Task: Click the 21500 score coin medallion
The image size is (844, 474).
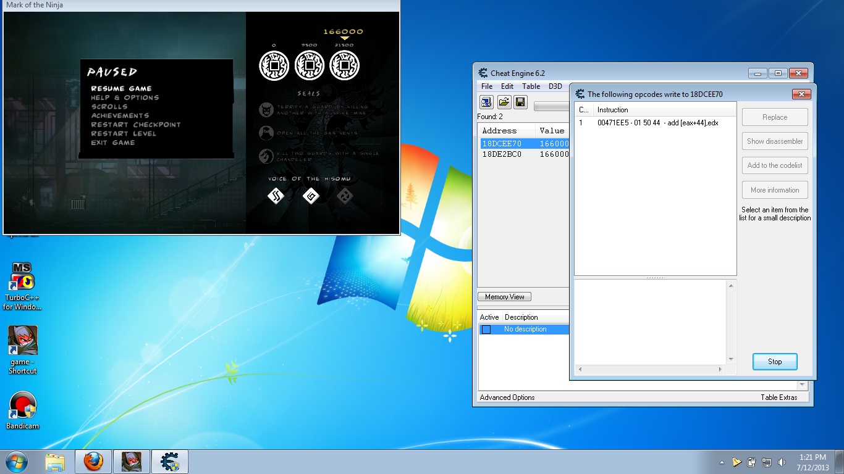Action: click(x=344, y=65)
